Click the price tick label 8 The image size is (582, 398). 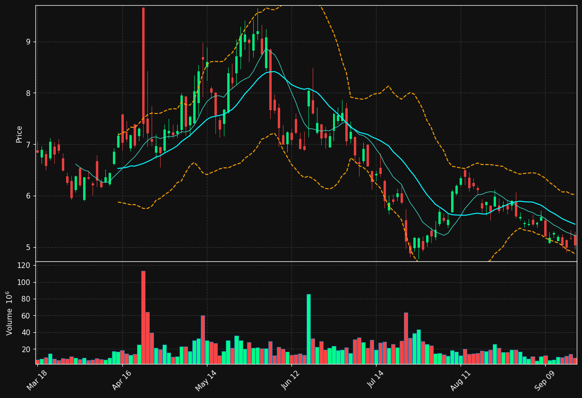tap(28, 93)
